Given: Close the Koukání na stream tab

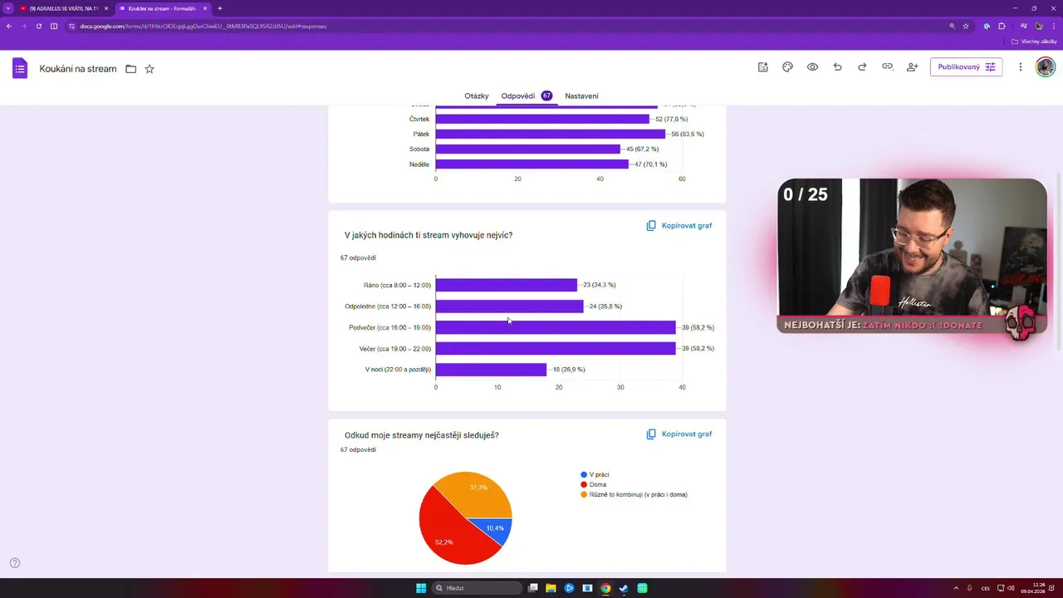Looking at the screenshot, I should (205, 8).
